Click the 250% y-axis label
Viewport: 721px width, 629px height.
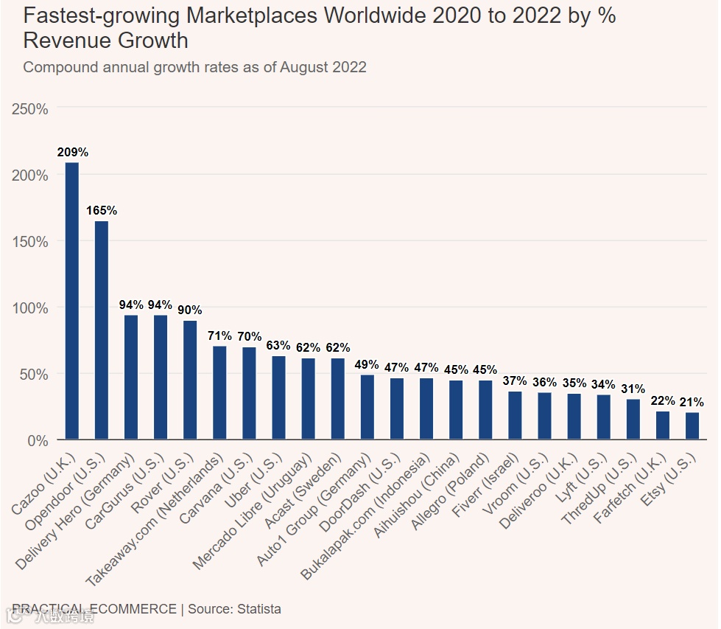click(30, 109)
